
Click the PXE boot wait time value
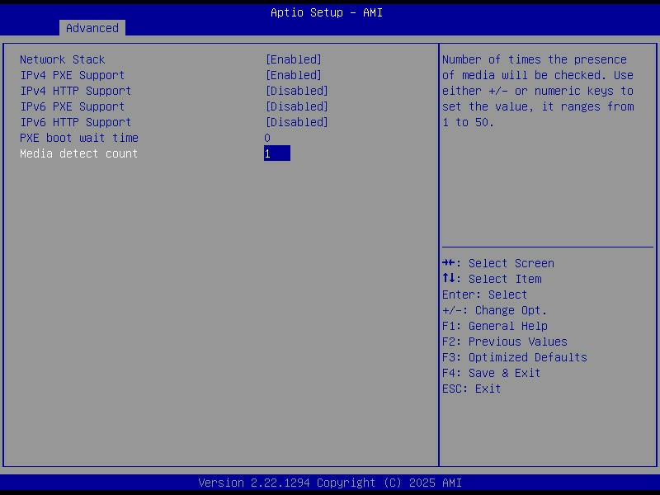tap(267, 138)
